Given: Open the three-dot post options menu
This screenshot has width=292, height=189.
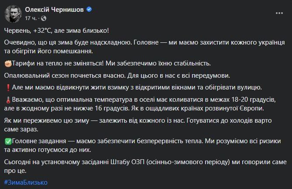Looking at the screenshot, I should pyautogui.click(x=279, y=13).
